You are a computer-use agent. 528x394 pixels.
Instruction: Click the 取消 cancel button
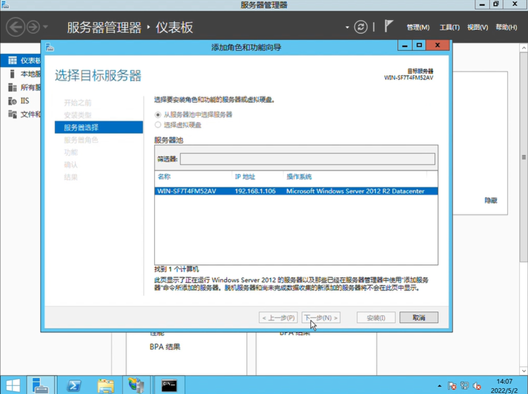[x=419, y=318]
